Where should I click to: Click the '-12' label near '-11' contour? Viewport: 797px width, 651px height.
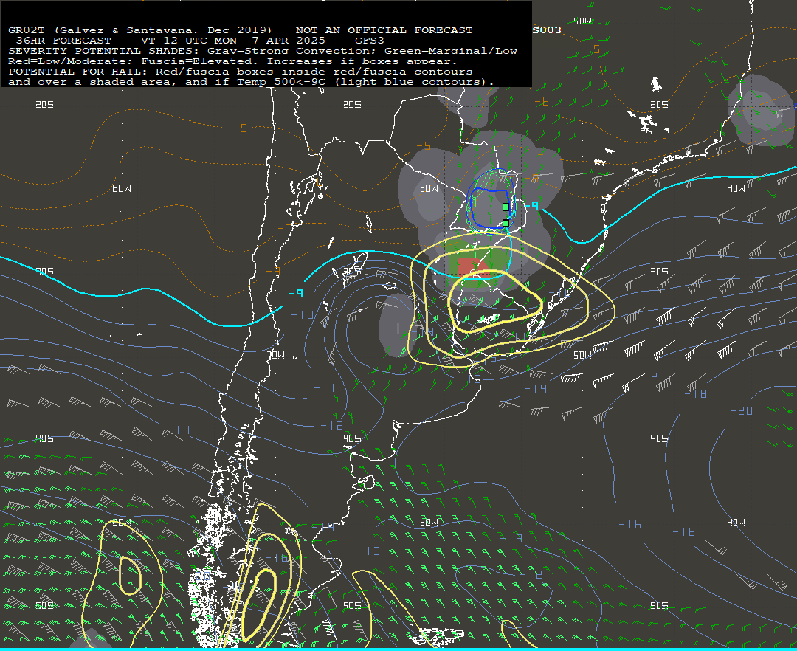click(x=332, y=425)
